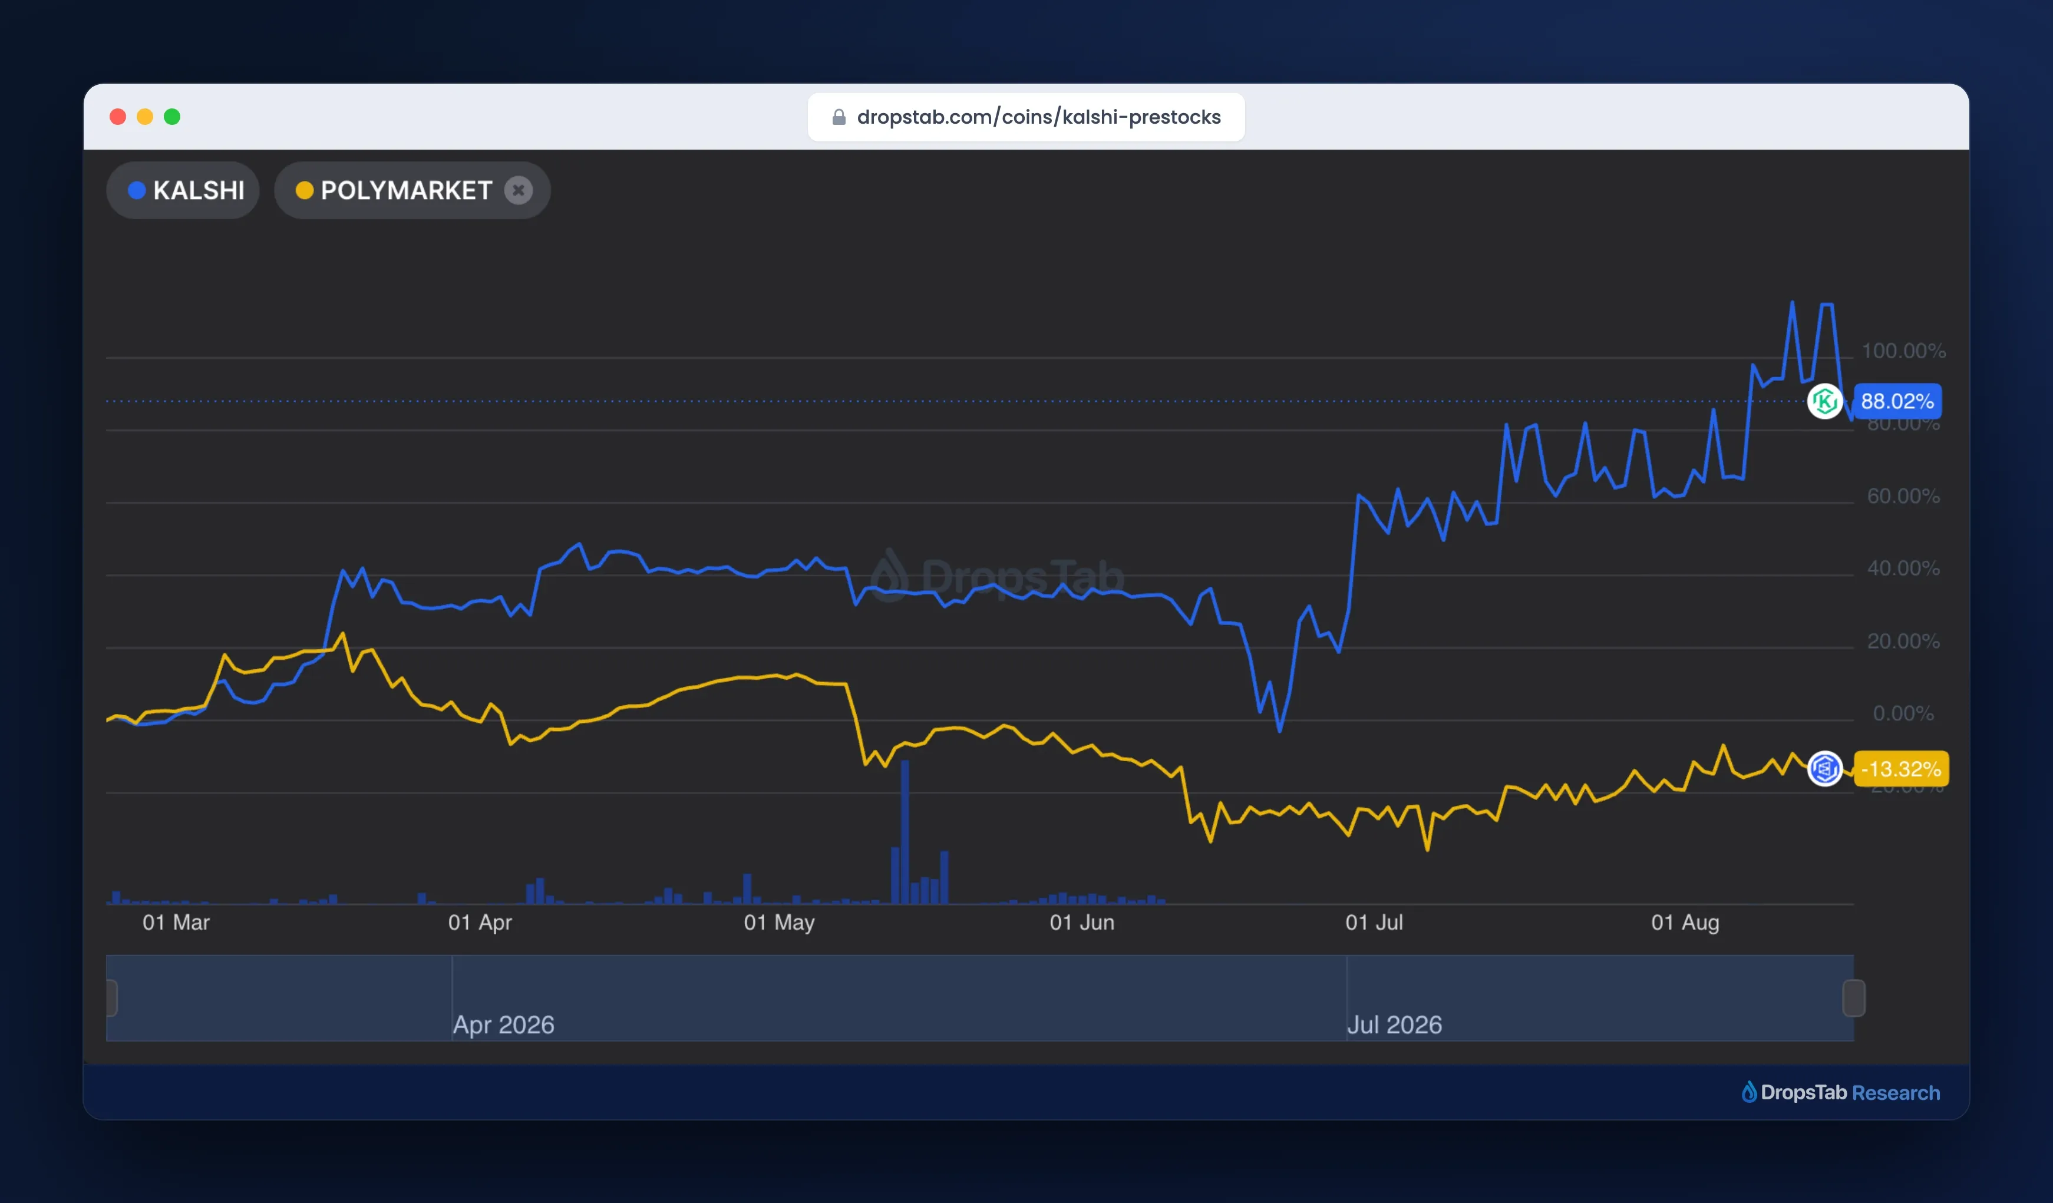
Task: Select the POLYMARKET series chip label
Action: (x=406, y=191)
